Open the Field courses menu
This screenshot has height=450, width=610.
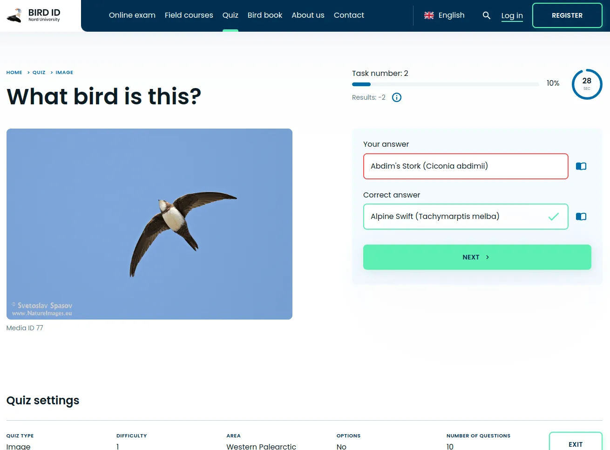189,15
